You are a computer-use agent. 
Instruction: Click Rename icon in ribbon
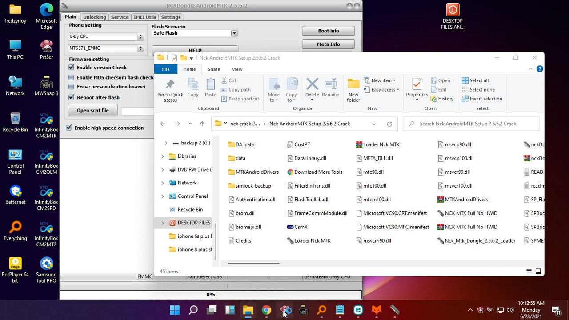click(330, 88)
